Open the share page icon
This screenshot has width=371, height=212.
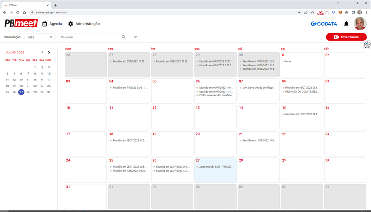coord(306,13)
